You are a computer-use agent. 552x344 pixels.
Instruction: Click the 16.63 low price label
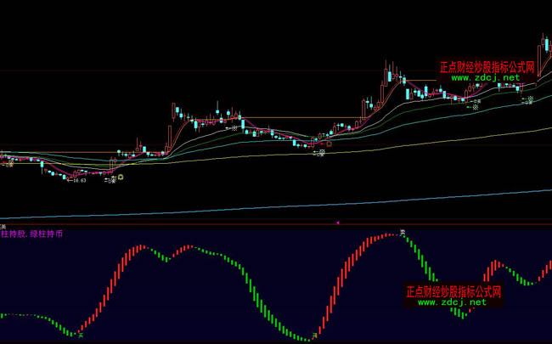coord(79,180)
